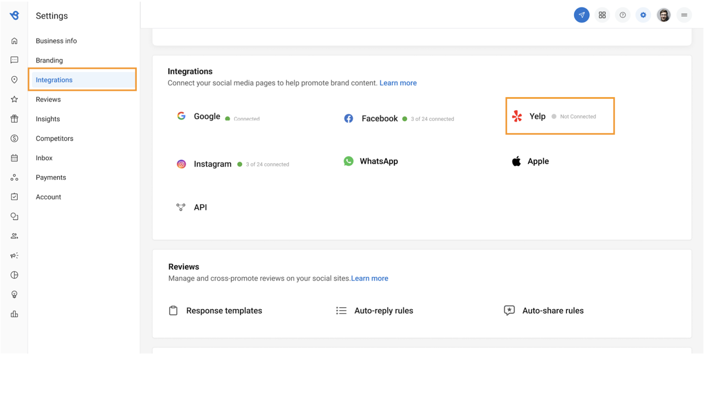704x396 pixels.
Task: Click the Birdeye logo icon
Action: 15,15
